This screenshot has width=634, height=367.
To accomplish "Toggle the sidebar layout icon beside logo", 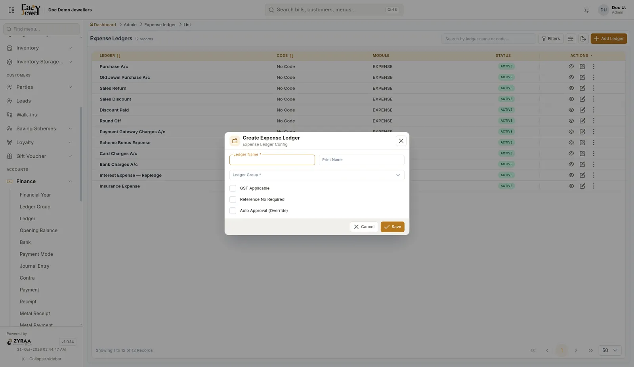I will tap(11, 10).
